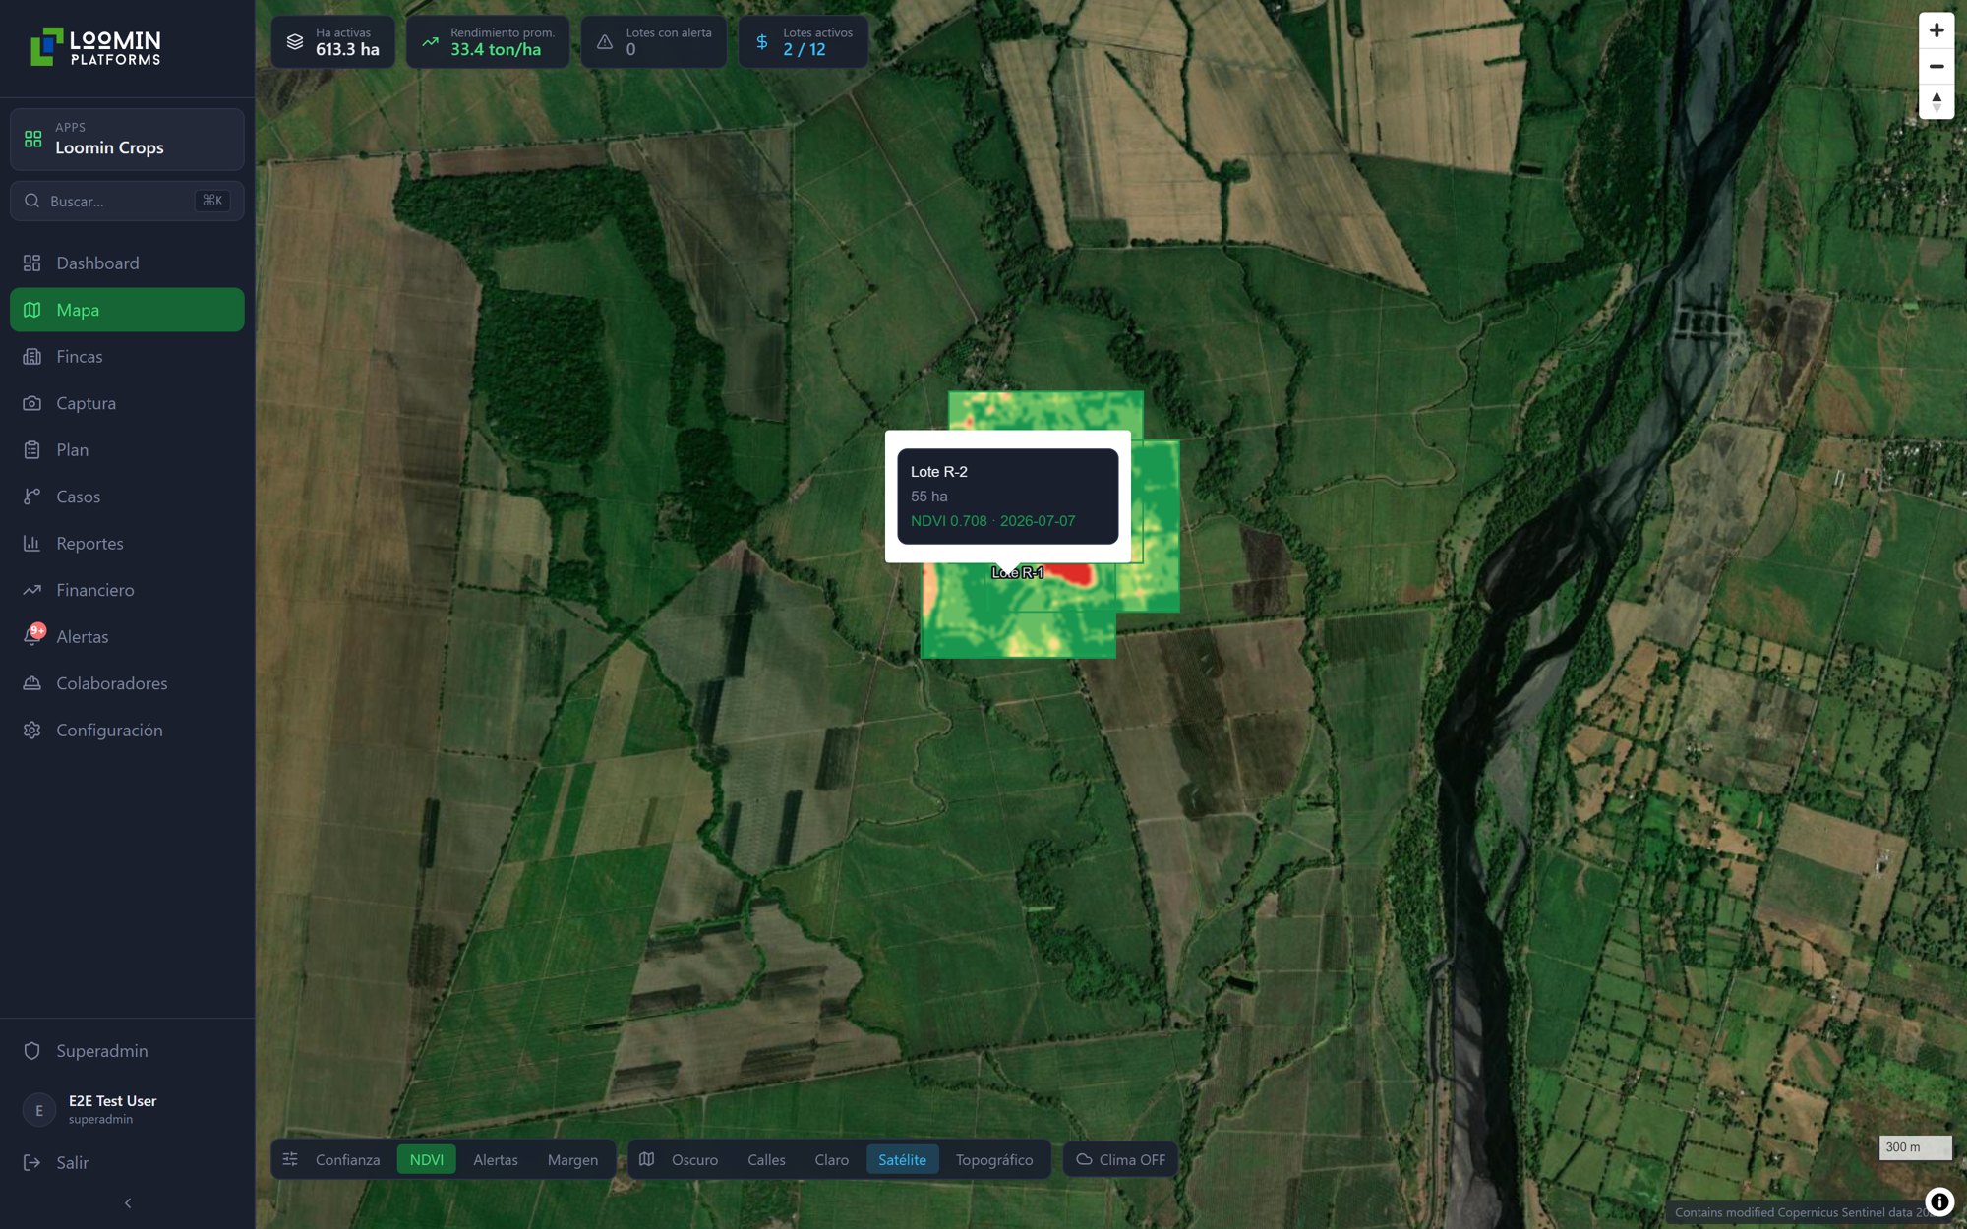Log out using Salir
Image resolution: width=1967 pixels, height=1229 pixels.
(x=127, y=1162)
